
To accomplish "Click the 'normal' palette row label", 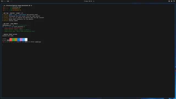I will (4, 39).
